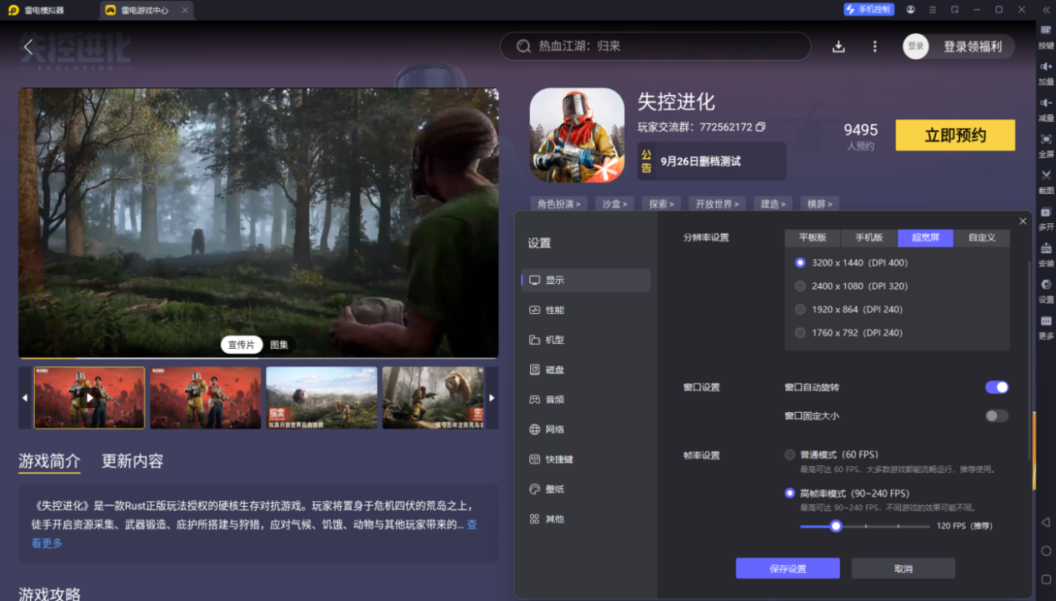Viewport: 1056px width, 601px height.
Task: Capture a screenshot using the 截图 icon
Action: point(1045,177)
